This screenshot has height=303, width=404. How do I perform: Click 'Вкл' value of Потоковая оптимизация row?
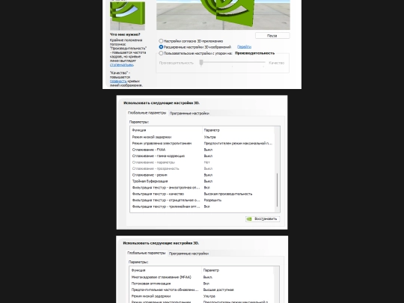coord(206,284)
